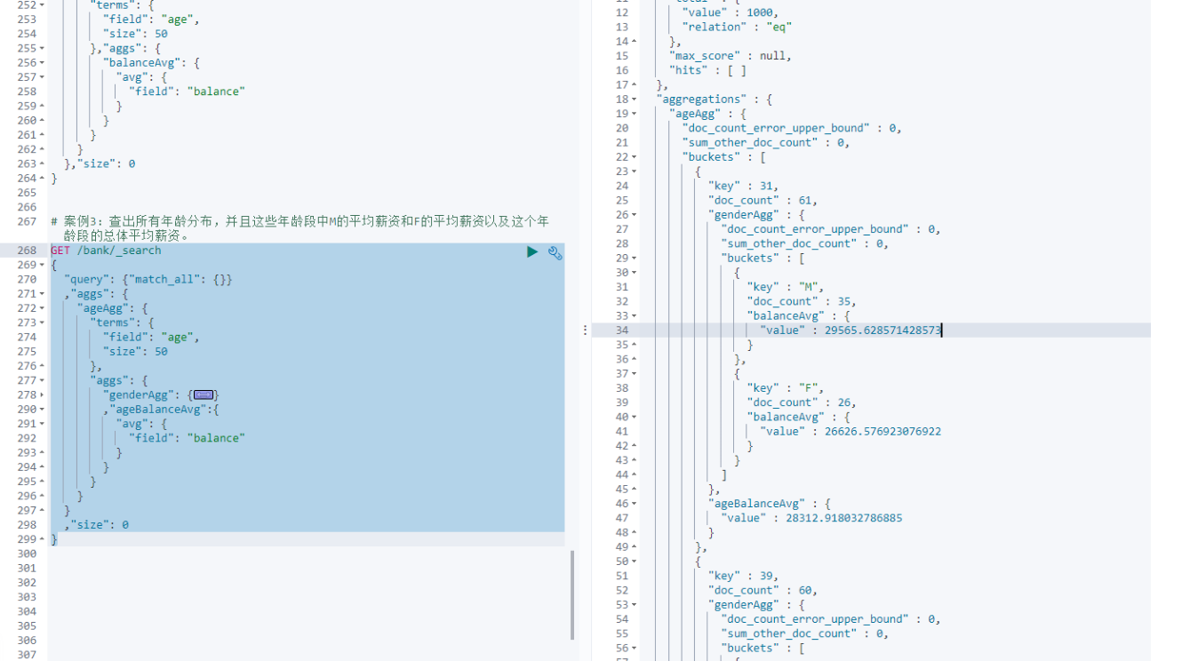Fold genderAgg at response line 26

tap(634, 214)
